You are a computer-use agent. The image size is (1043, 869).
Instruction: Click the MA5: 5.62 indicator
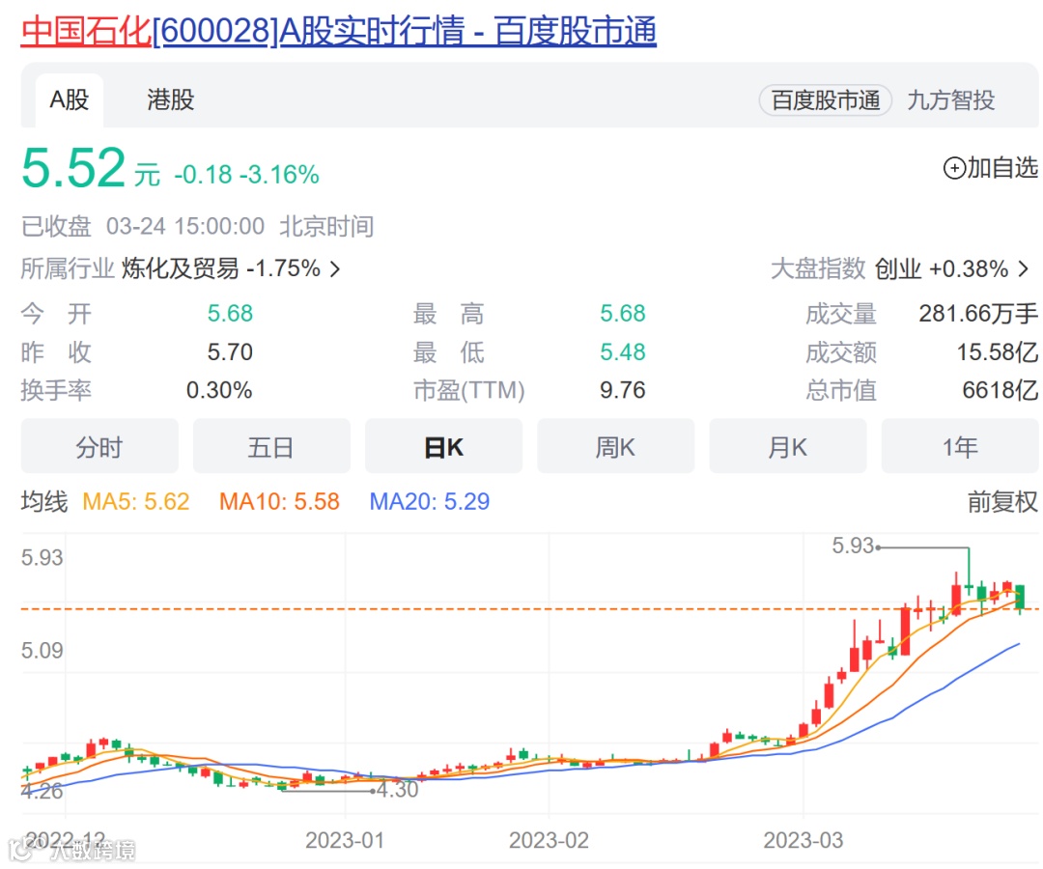point(136,501)
